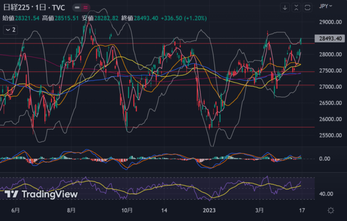Open chart settings gear icon

click(x=331, y=210)
